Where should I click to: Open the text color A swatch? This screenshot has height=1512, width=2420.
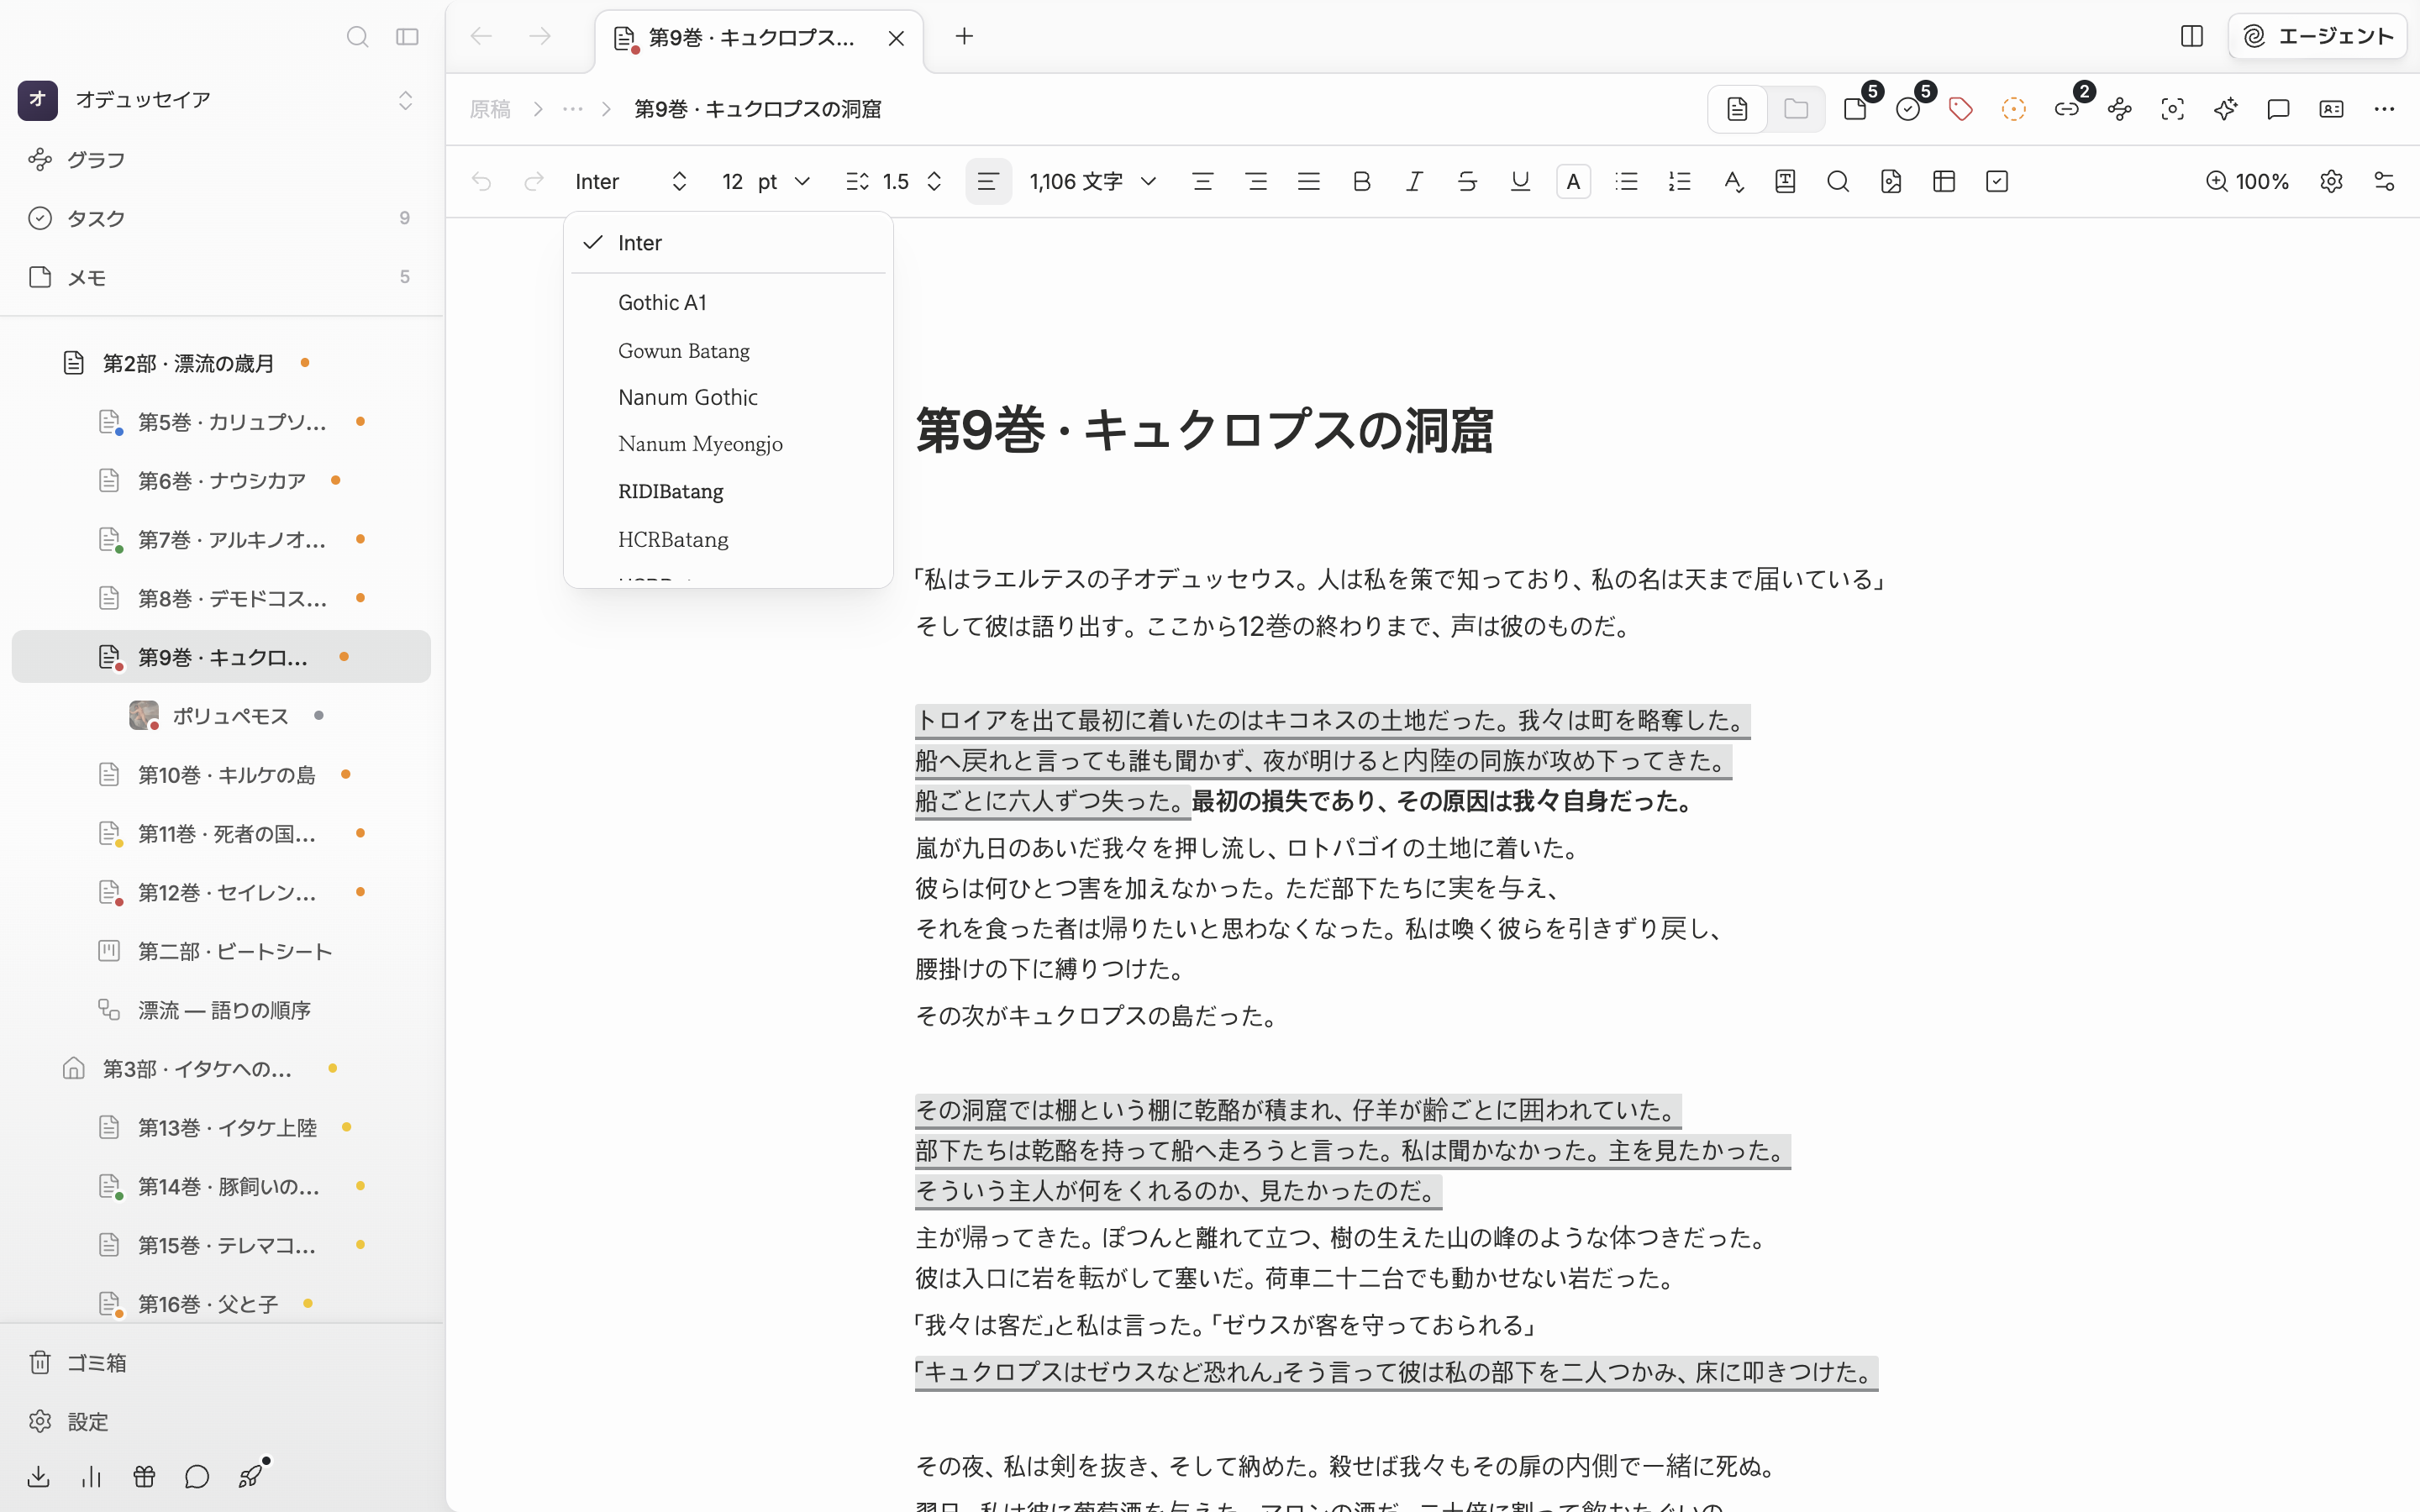click(x=1573, y=181)
